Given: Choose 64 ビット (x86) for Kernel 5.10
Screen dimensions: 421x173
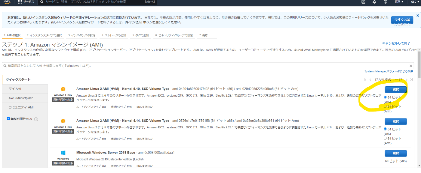Looking at the screenshot, I should (385, 97).
